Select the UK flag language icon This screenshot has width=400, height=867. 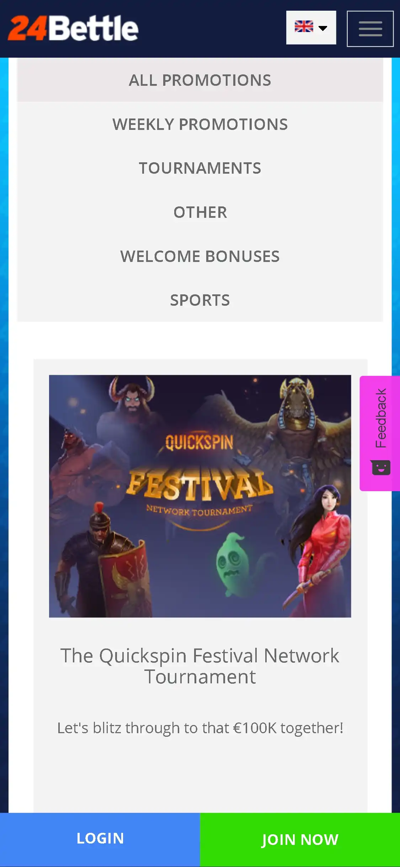(x=304, y=27)
